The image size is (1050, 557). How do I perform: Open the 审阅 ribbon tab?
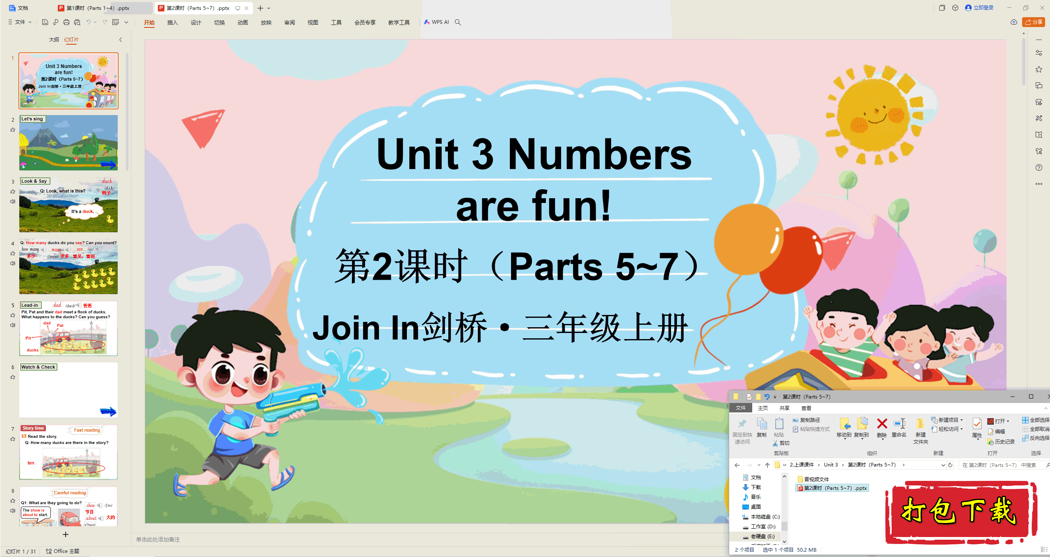pyautogui.click(x=290, y=23)
